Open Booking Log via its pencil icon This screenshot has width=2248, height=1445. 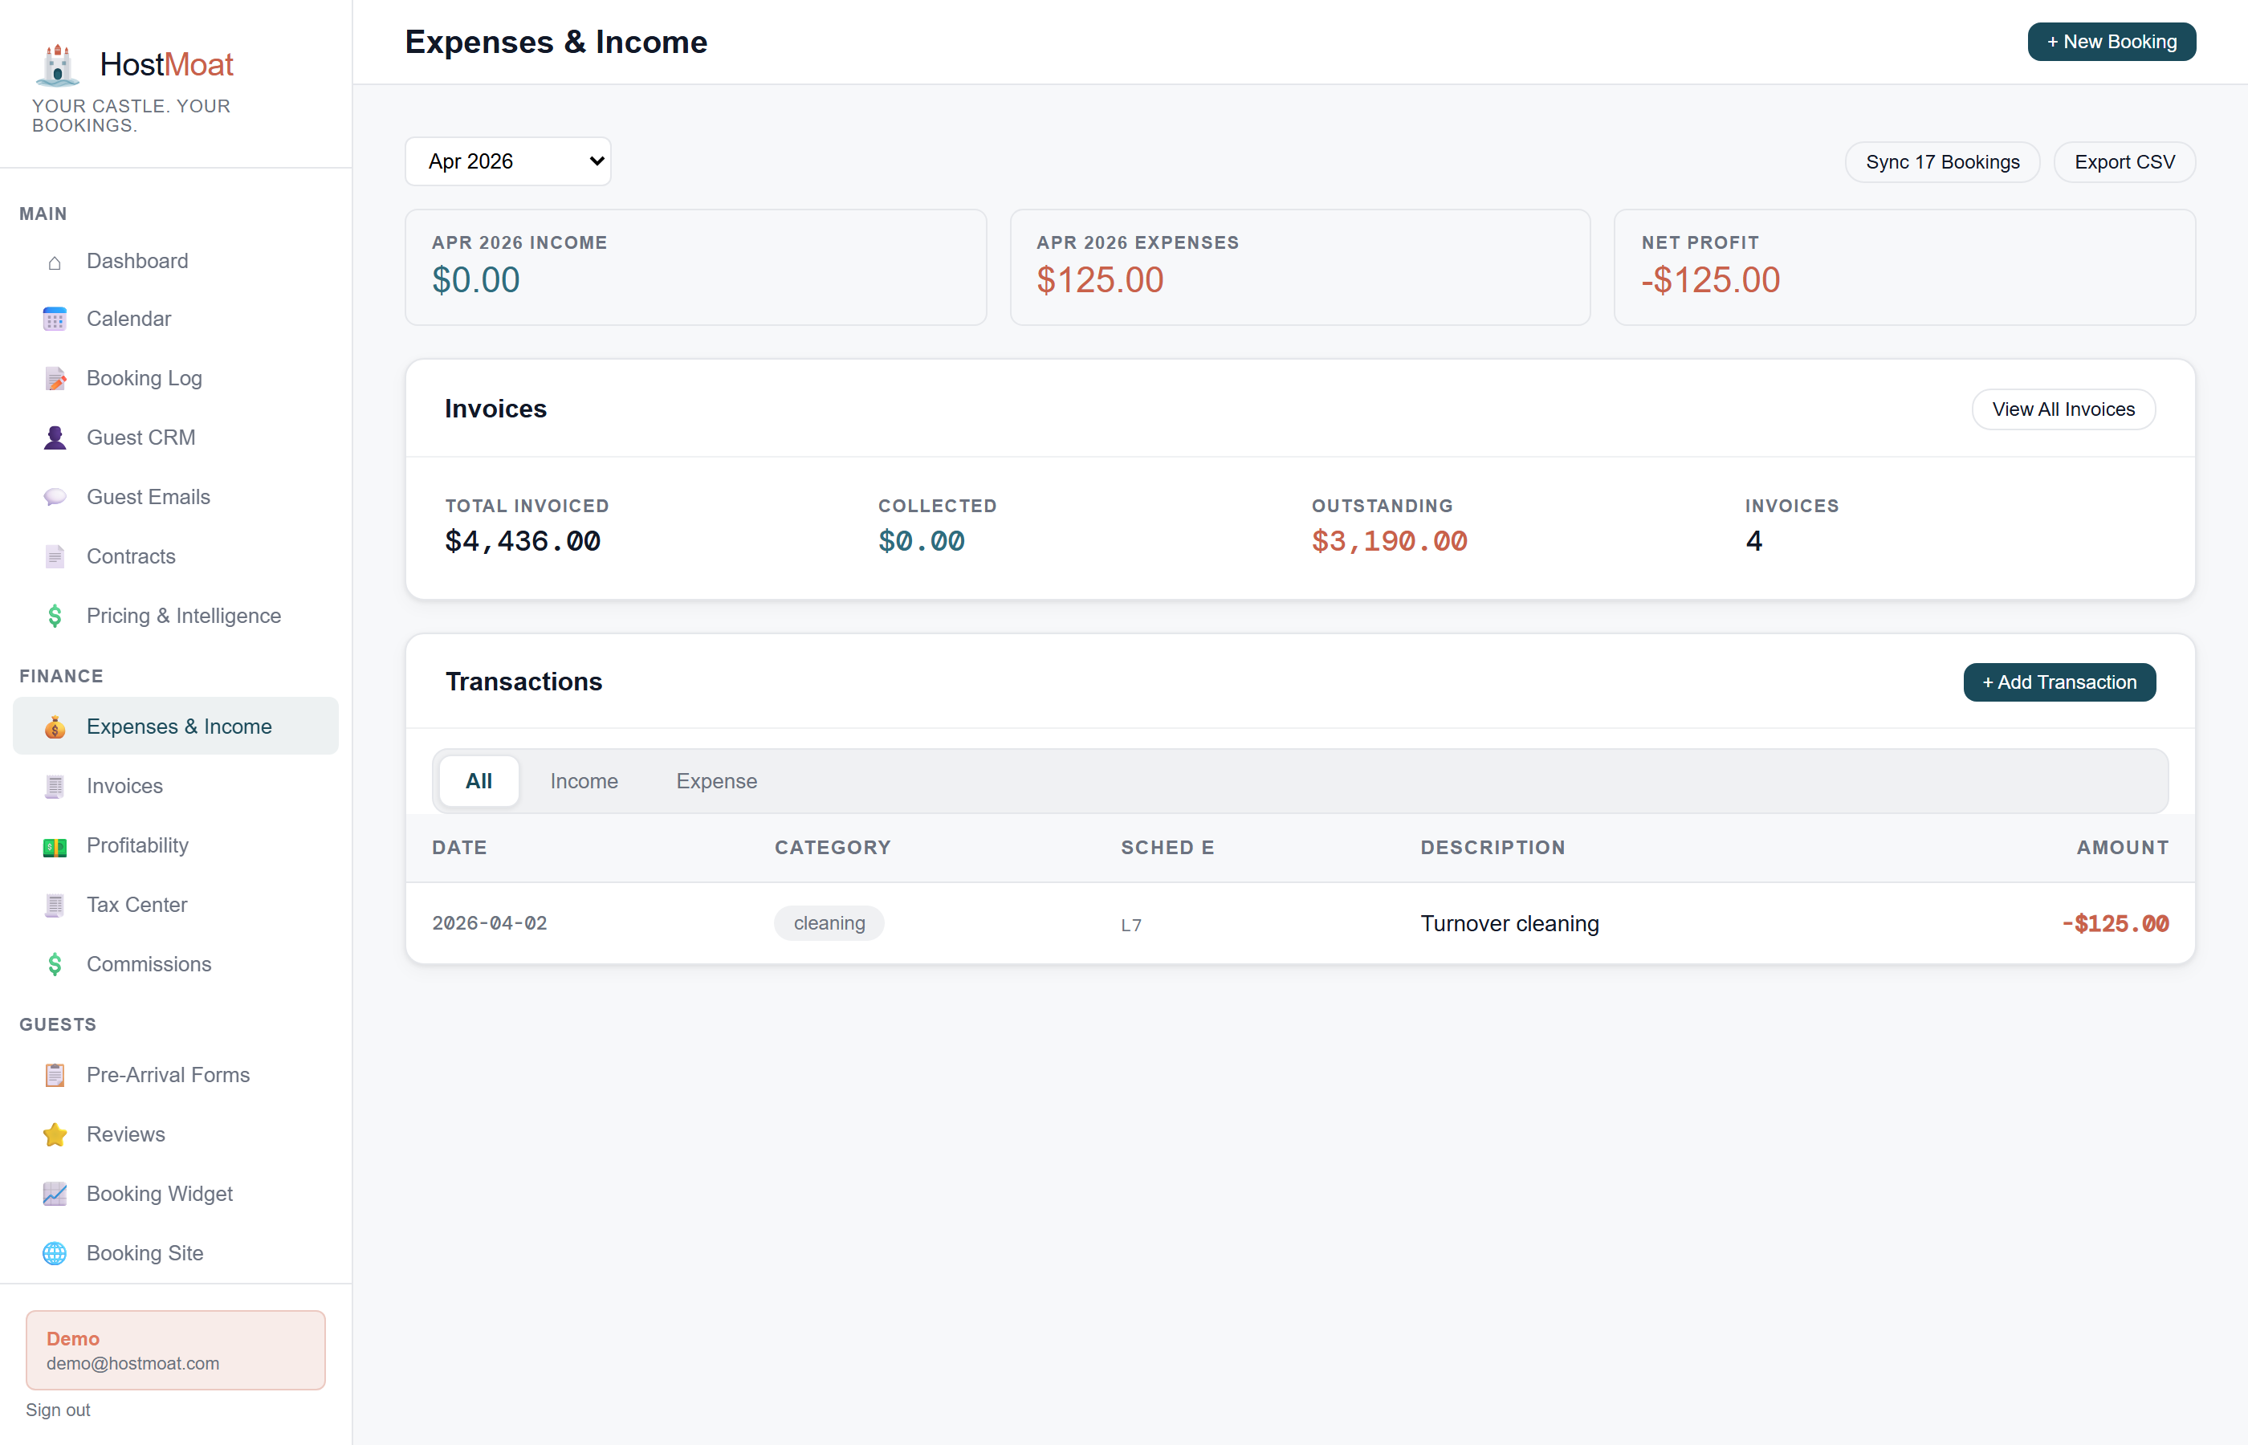coord(55,378)
